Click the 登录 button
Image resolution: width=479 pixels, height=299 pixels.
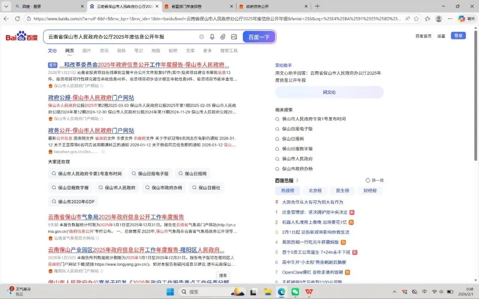coord(458,36)
